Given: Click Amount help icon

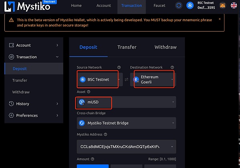Looking at the screenshot, I should coord(92,159).
